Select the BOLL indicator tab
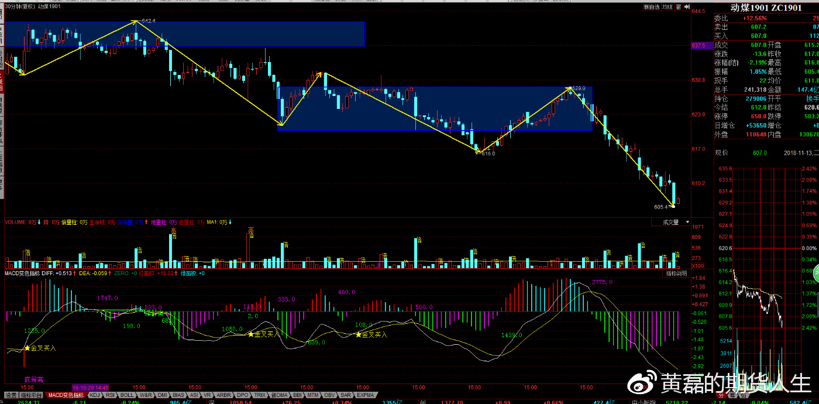 click(x=128, y=395)
